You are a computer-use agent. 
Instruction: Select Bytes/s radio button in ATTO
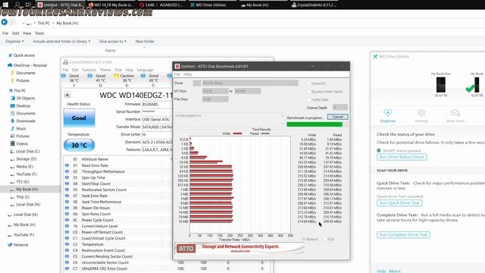coord(304,240)
